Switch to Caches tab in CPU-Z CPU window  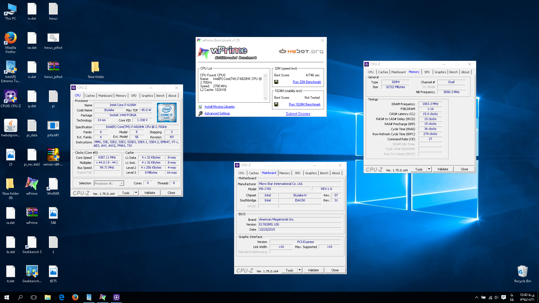pyautogui.click(x=90, y=96)
